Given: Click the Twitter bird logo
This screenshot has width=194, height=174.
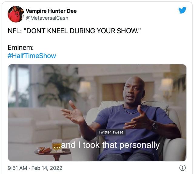Looking at the screenshot, I should pyautogui.click(x=182, y=10).
